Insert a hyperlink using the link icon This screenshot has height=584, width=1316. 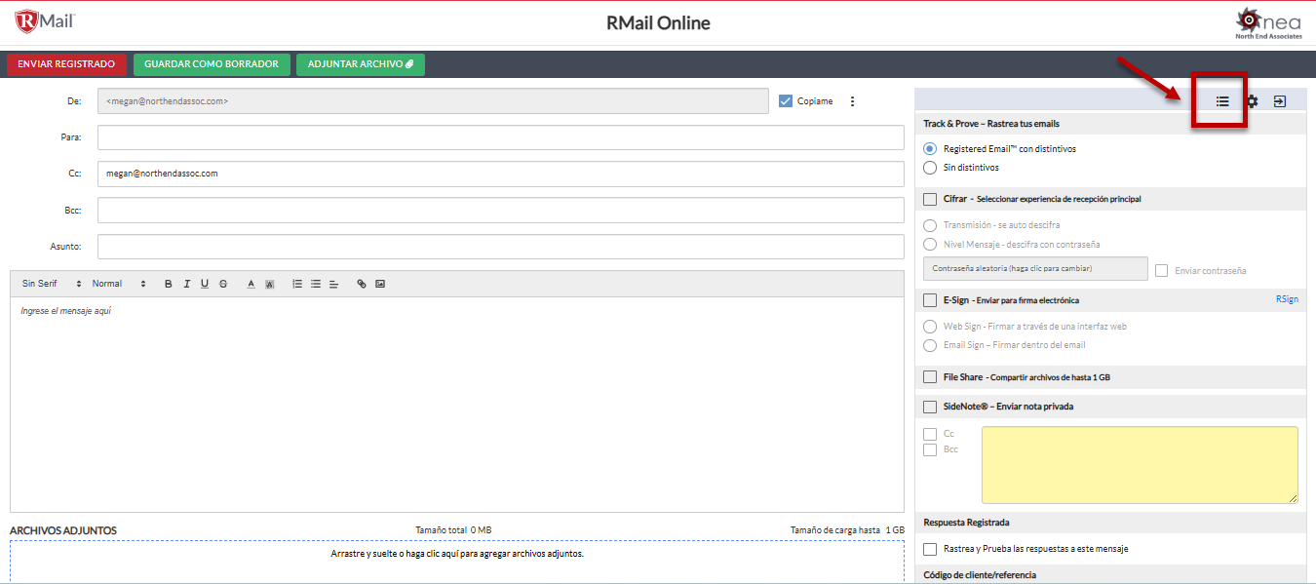pos(362,284)
